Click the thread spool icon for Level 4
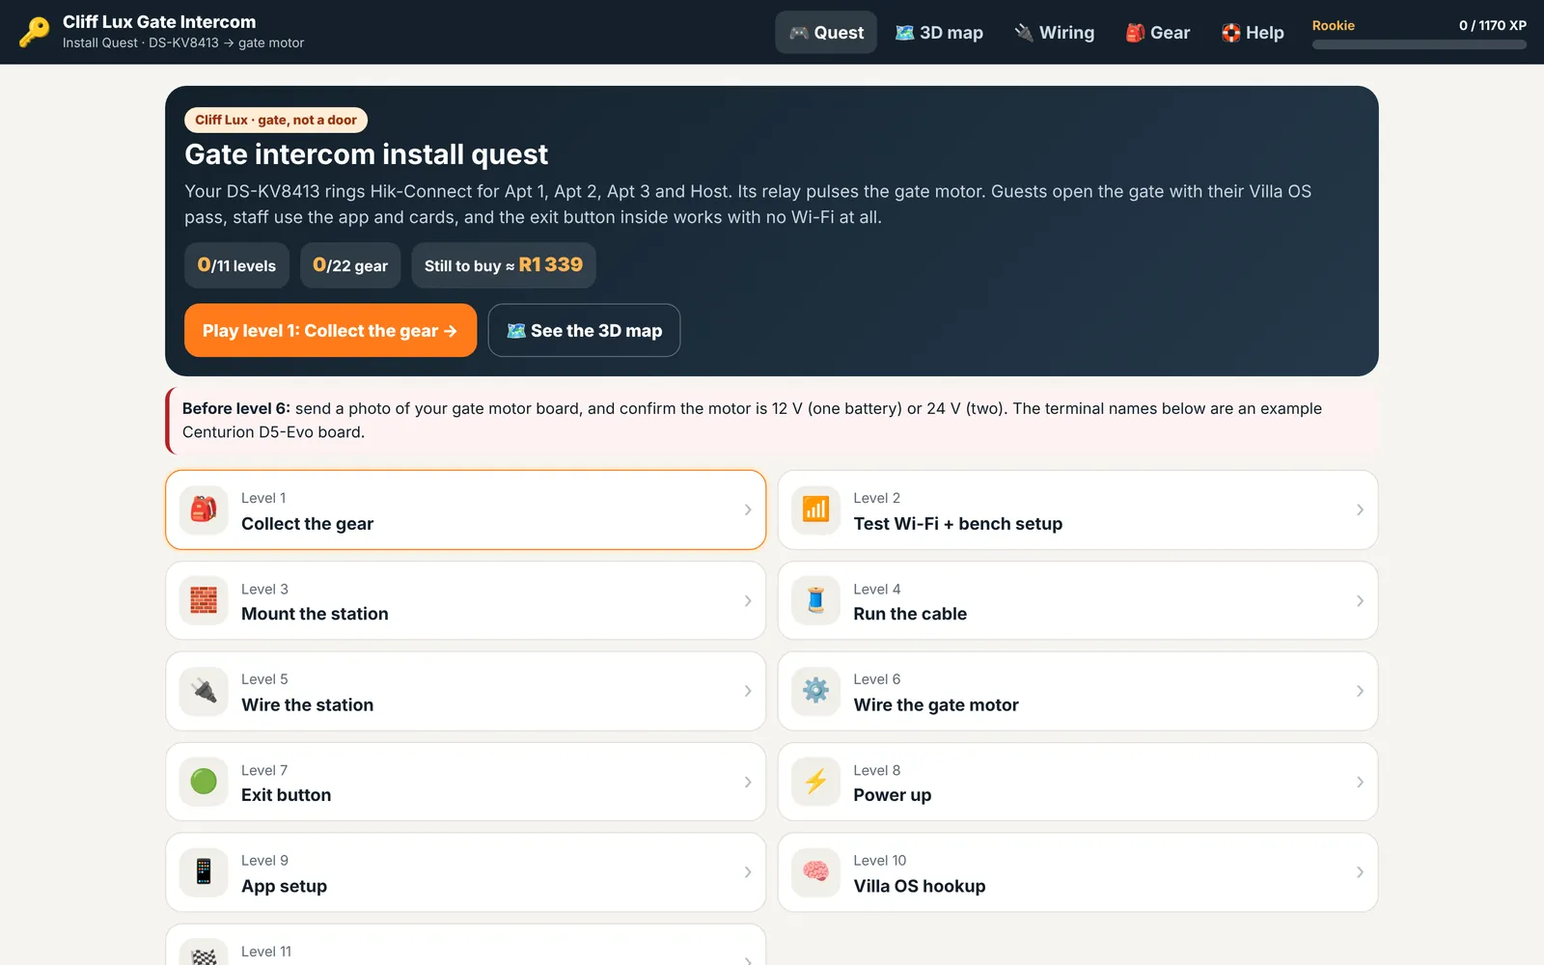 point(815,600)
